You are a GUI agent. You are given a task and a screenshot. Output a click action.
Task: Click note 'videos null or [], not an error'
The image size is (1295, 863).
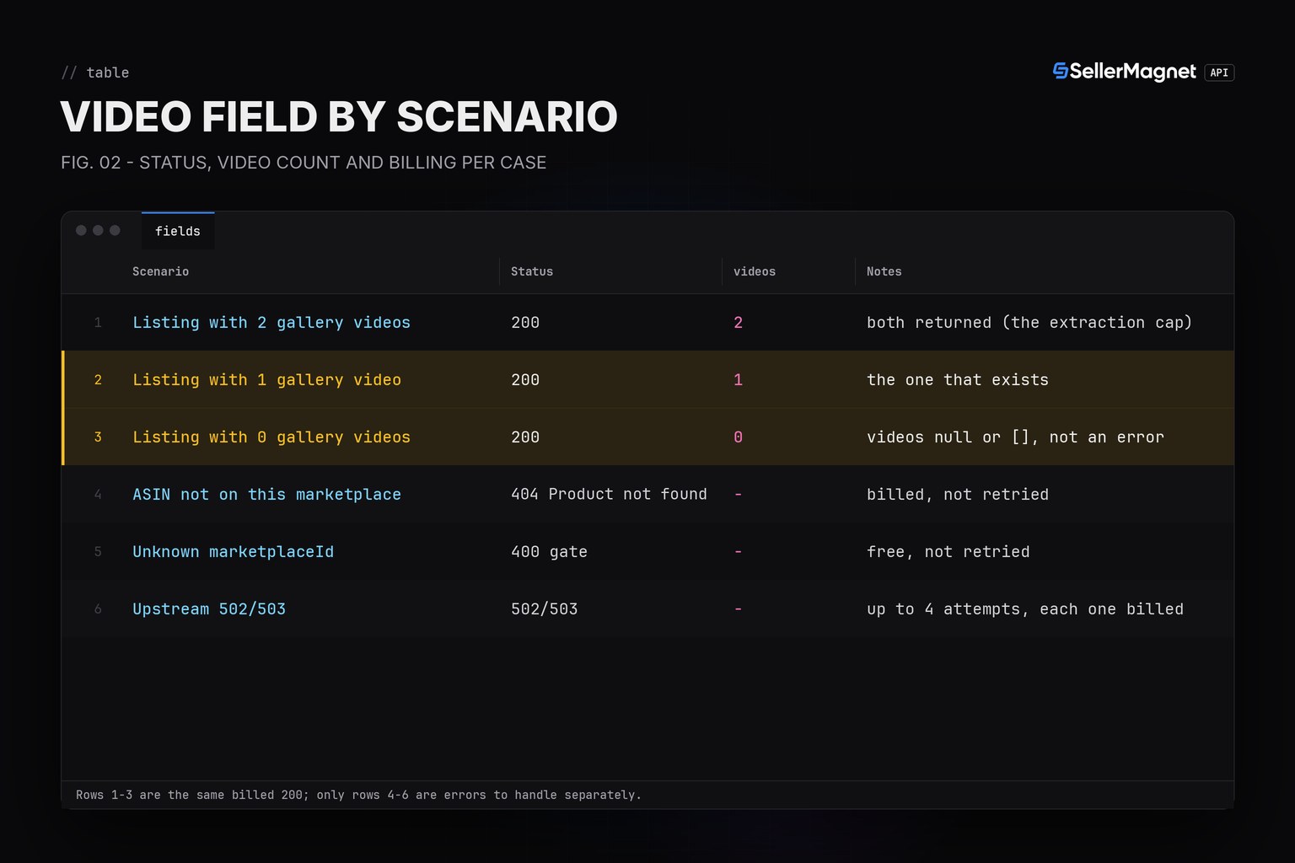1015,437
